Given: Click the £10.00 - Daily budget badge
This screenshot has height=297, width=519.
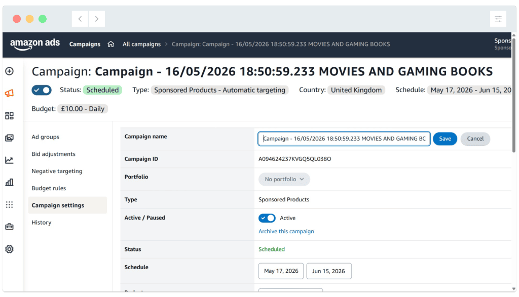Looking at the screenshot, I should (x=83, y=109).
